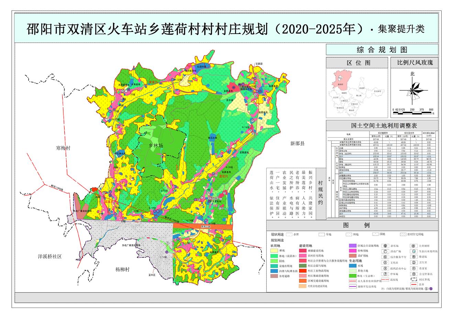Click the green 林地（生态林）legend swatch
Image resolution: width=452 pixels, height=319 pixels.
click(x=353, y=276)
